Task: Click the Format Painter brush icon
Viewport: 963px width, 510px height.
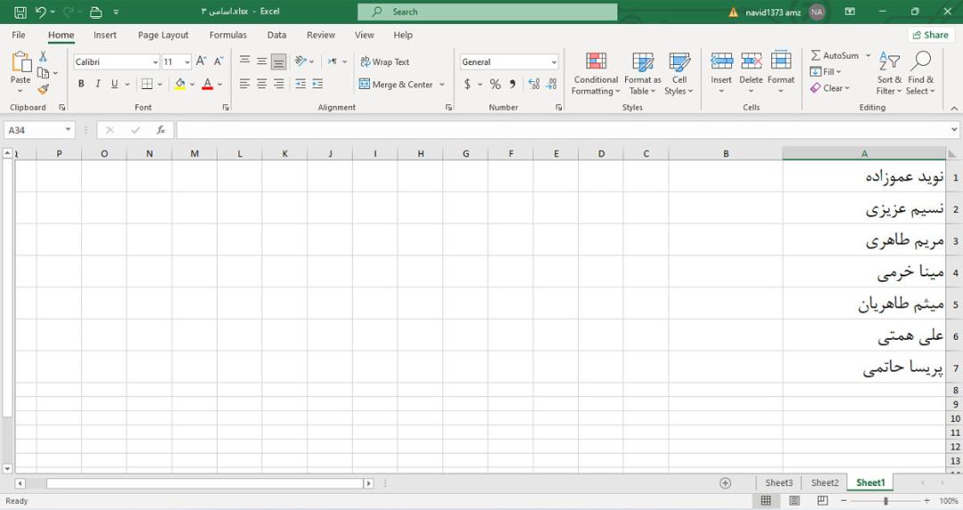Action: 43,90
